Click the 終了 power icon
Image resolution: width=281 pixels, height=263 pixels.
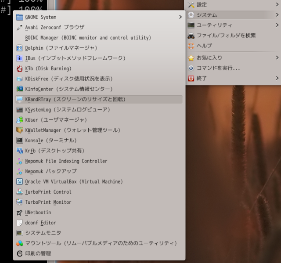click(x=191, y=78)
